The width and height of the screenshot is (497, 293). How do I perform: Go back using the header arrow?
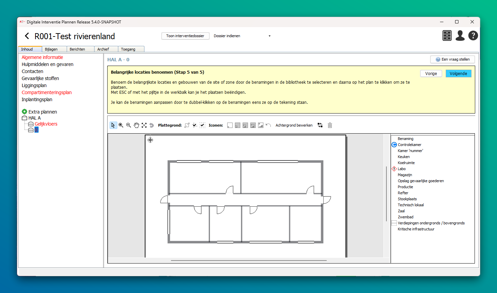pyautogui.click(x=27, y=36)
